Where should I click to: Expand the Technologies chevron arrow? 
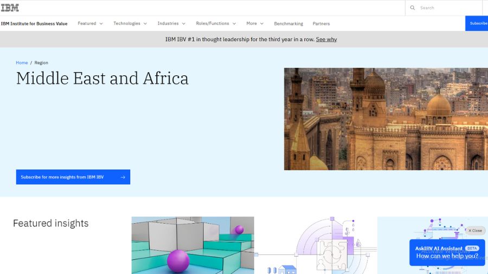(145, 24)
